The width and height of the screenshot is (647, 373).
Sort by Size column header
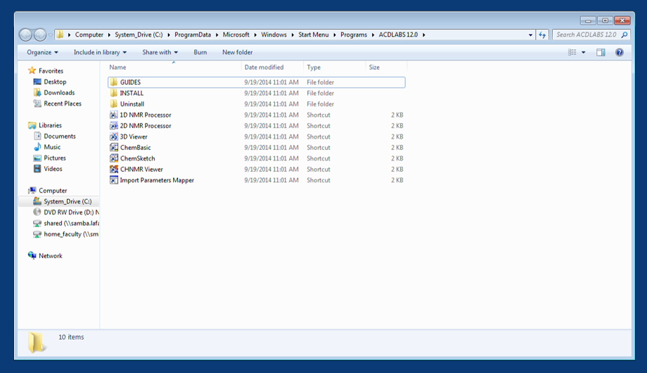(386, 67)
